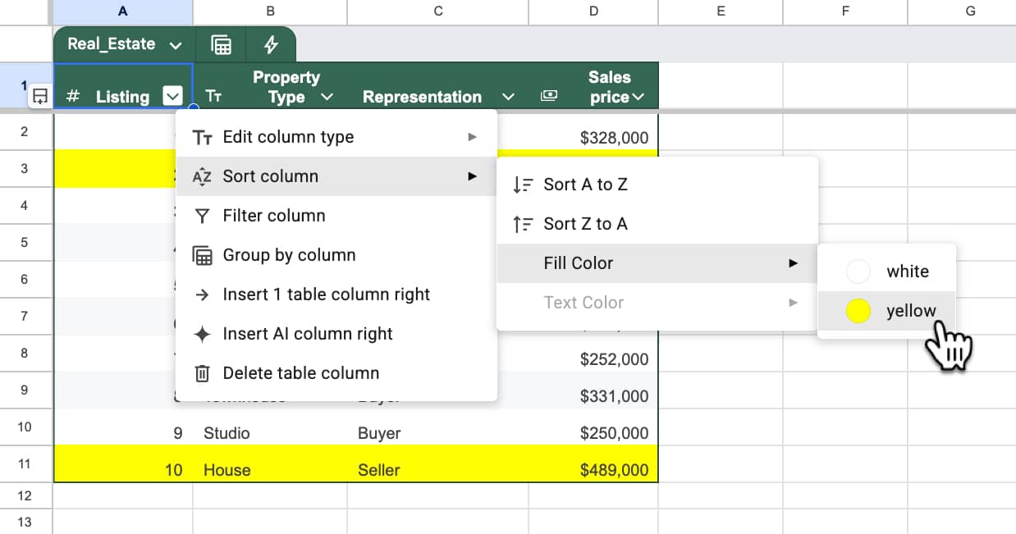Select column F header
Image resolution: width=1016 pixels, height=534 pixels.
pyautogui.click(x=845, y=11)
